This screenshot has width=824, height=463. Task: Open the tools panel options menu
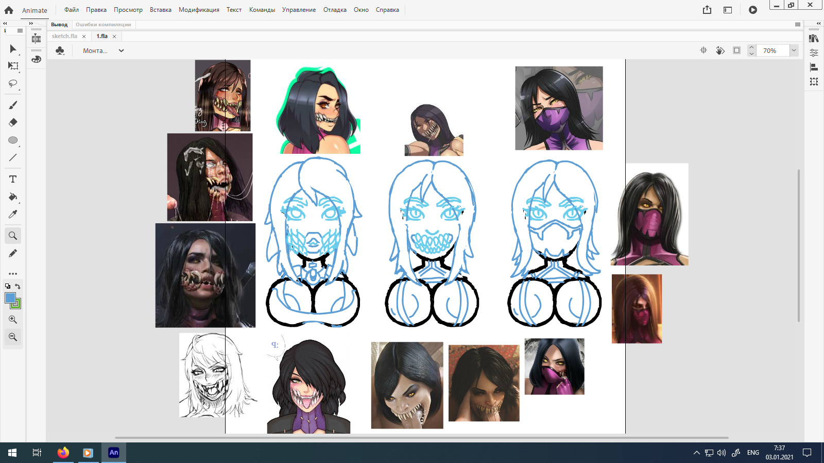(x=20, y=31)
